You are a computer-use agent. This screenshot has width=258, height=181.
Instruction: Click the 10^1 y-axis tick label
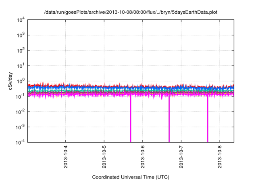click(21, 66)
